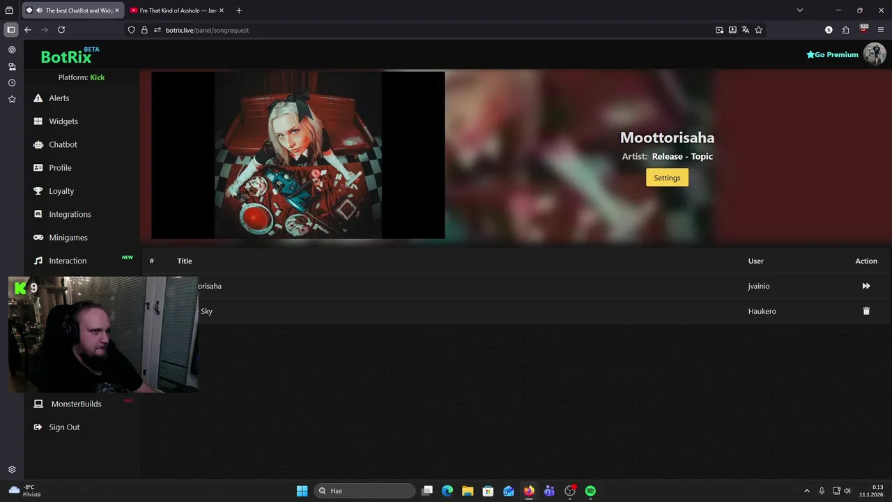Image resolution: width=892 pixels, height=502 pixels.
Task: Click user name Haukero in queue
Action: 762,311
